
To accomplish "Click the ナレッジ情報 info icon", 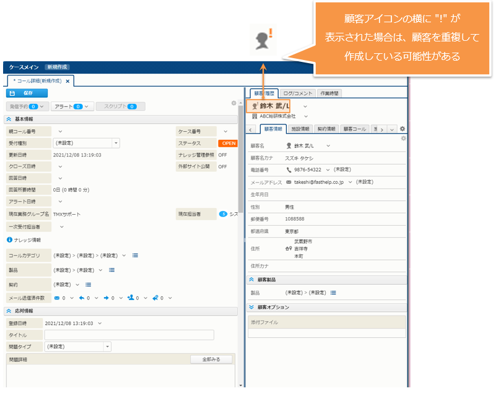I will (x=9, y=239).
